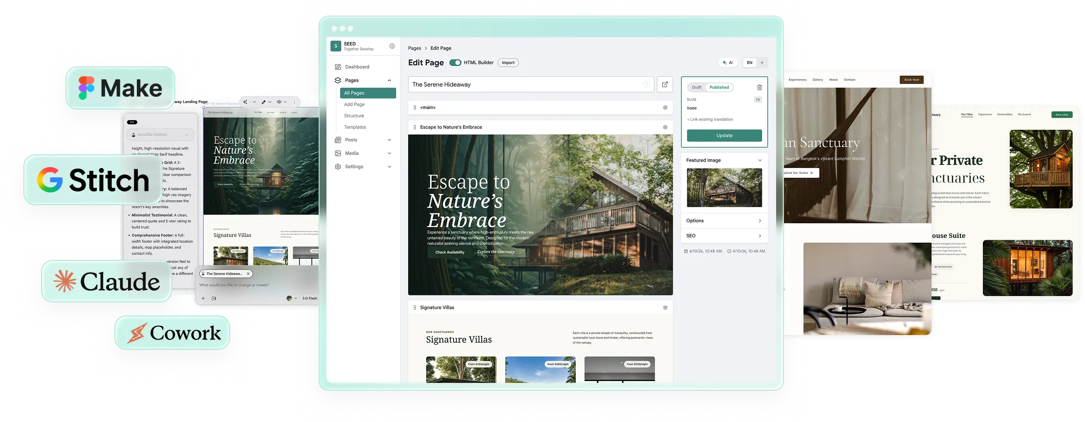The width and height of the screenshot is (1085, 422).
Task: Open the pencil edit dropdown in Stitch toolbar
Action: (x=266, y=102)
